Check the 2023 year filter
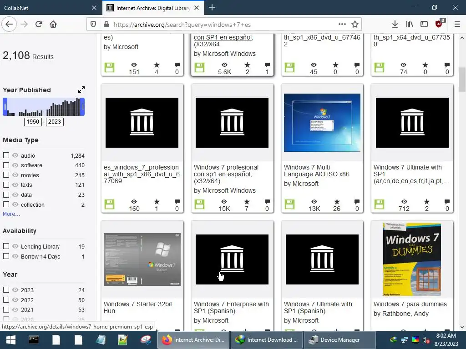Viewport: 466px width, 349px height. click(x=6, y=289)
